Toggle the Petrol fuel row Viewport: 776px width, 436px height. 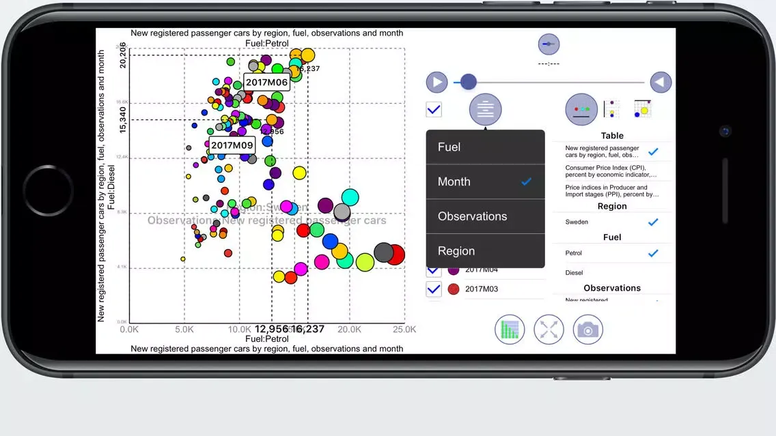point(612,253)
